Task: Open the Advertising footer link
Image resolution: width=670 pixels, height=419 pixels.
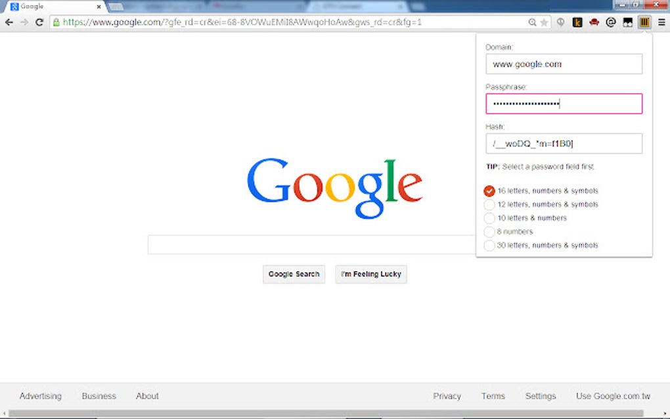Action: [x=41, y=397]
